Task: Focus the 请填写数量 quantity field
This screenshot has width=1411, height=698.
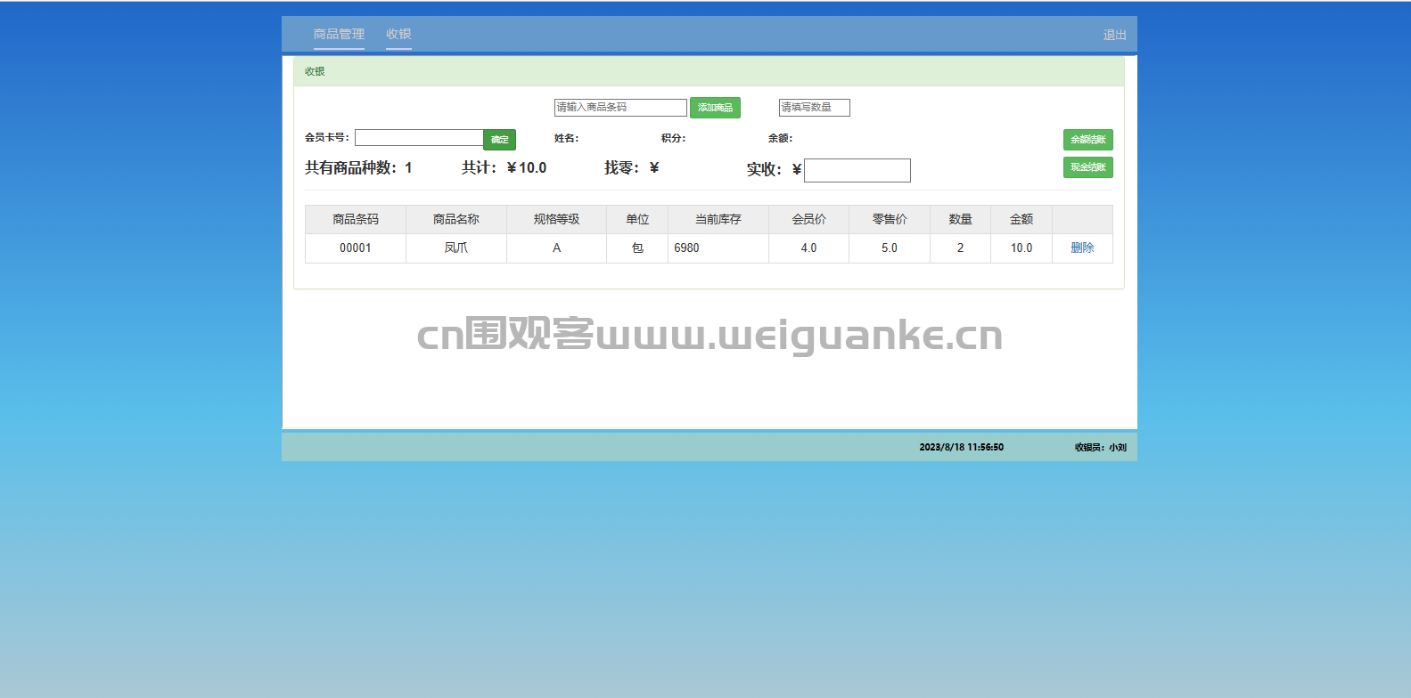Action: [814, 108]
